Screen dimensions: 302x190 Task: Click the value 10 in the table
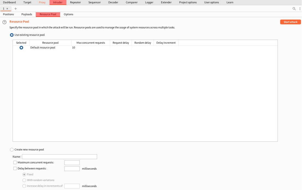74,48
